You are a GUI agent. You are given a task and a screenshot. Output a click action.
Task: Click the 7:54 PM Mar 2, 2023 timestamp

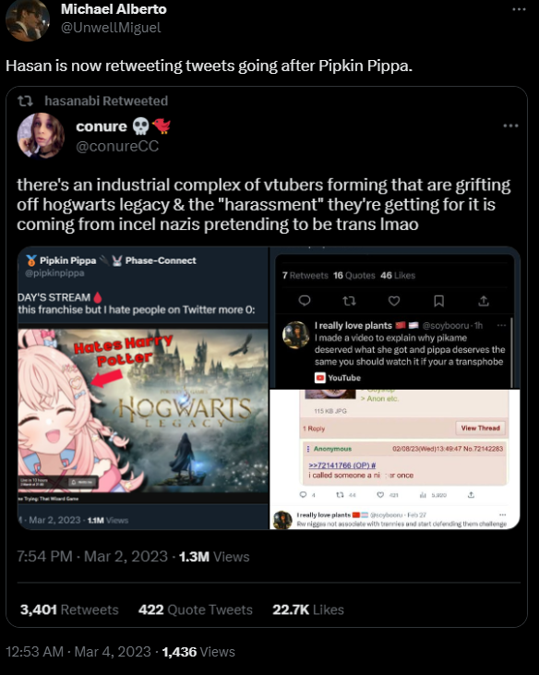(92, 557)
